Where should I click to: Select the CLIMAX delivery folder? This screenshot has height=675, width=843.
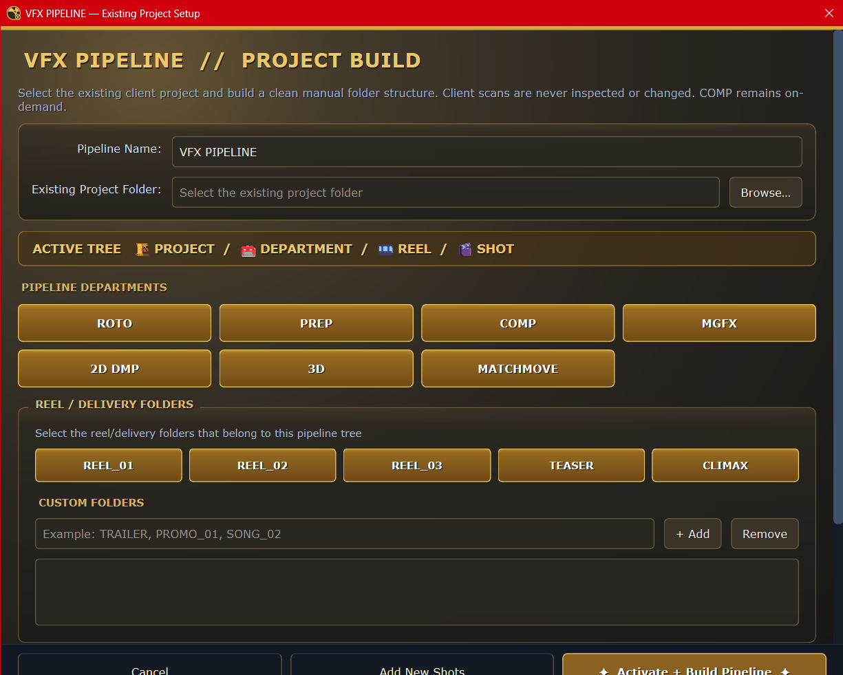pyautogui.click(x=725, y=465)
